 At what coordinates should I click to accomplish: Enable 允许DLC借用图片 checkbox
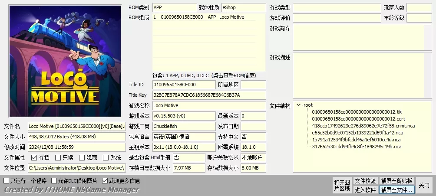pos(54,180)
